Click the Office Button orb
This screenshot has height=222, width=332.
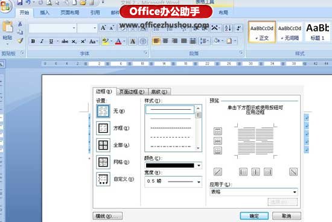[5, 6]
